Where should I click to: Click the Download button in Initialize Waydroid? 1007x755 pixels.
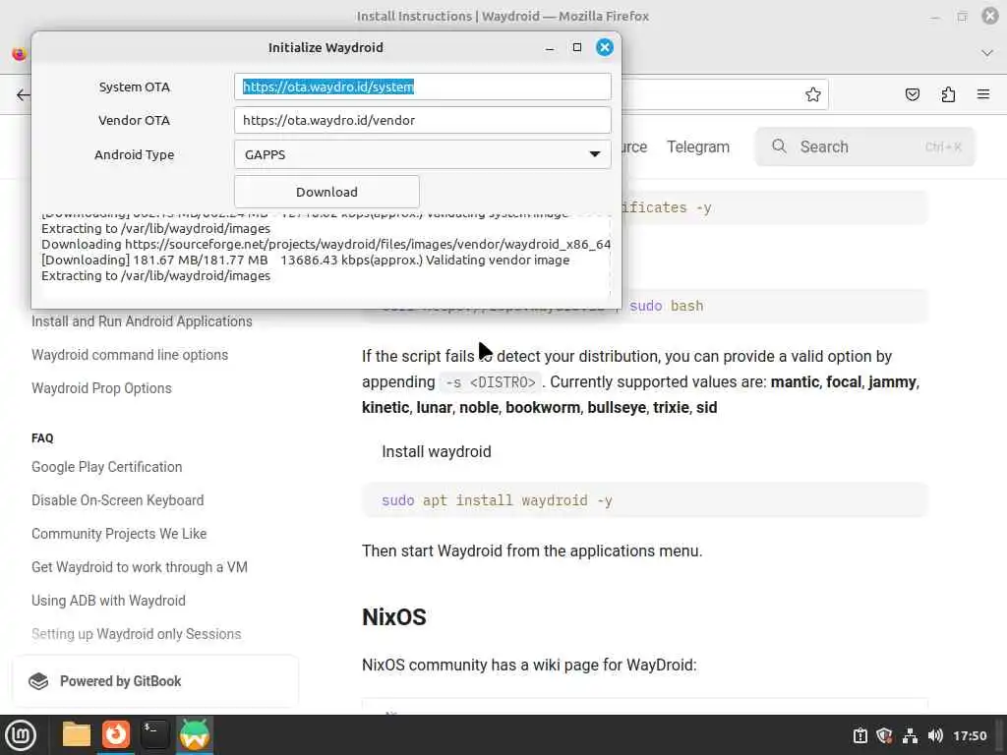[326, 192]
